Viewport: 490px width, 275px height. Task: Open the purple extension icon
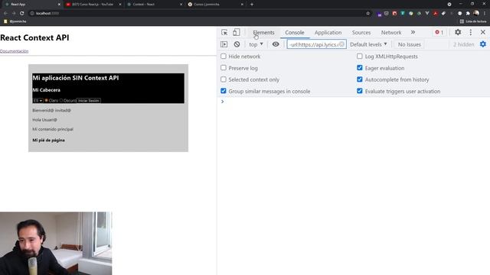380,14
